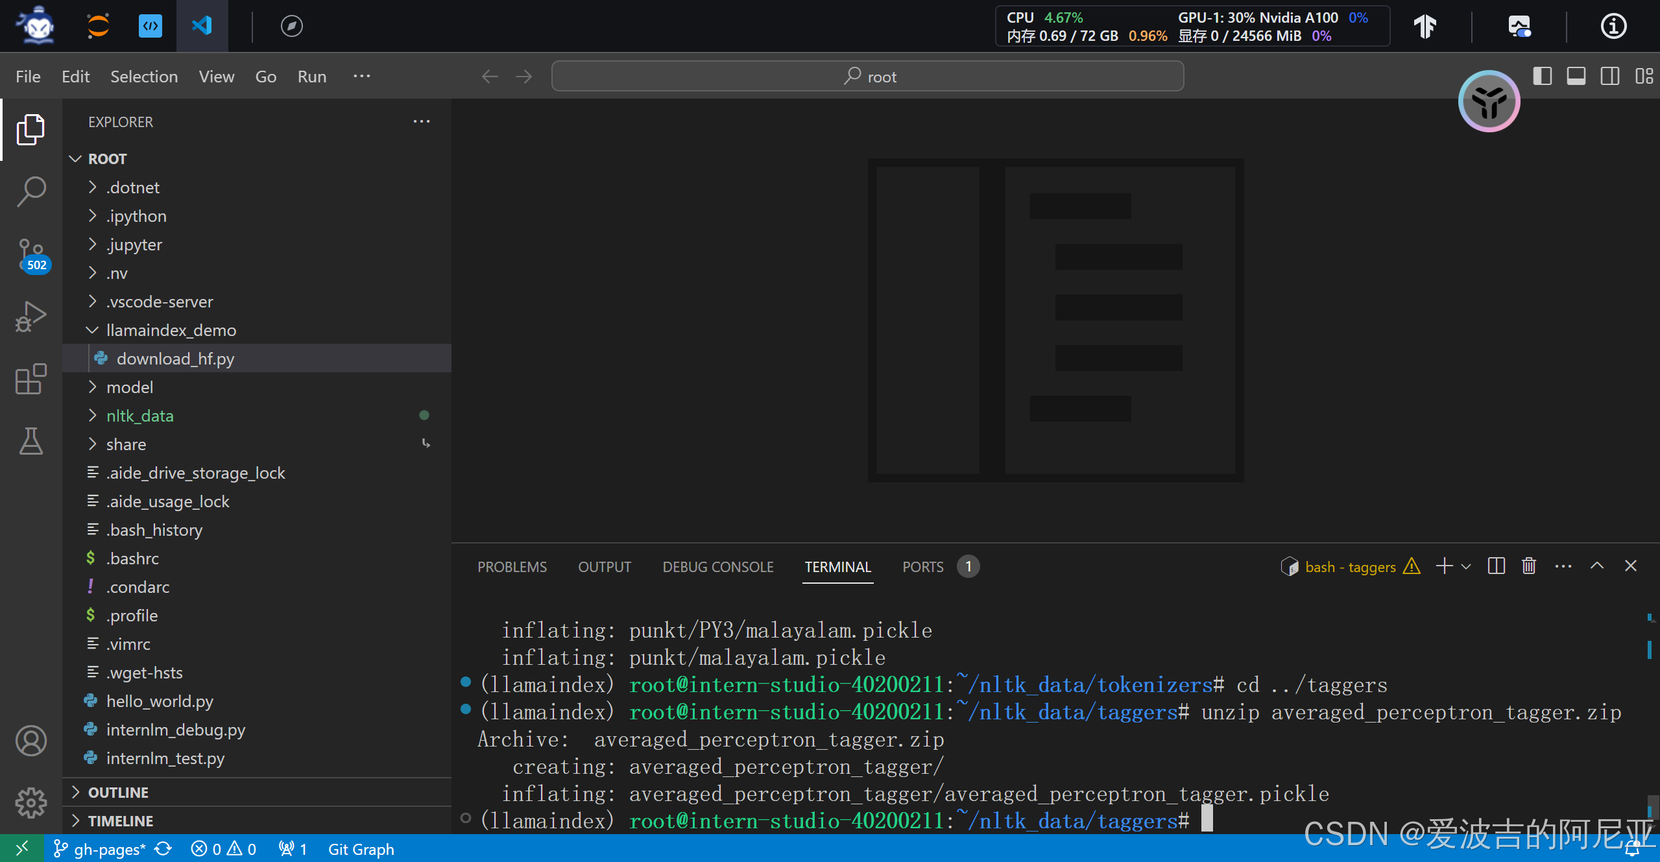Kill terminal with the trash icon
The image size is (1660, 862).
[1529, 566]
